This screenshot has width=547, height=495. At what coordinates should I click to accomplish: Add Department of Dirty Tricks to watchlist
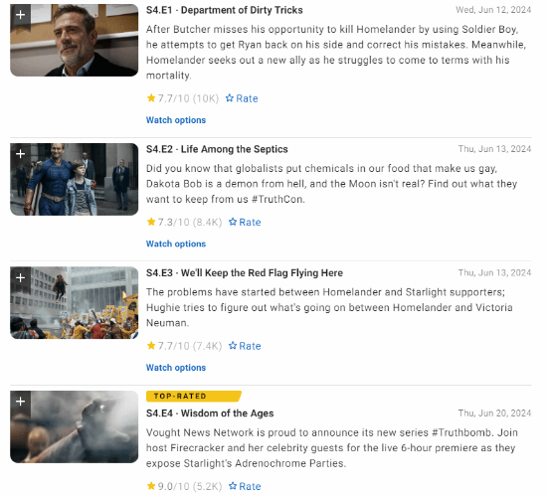21,15
